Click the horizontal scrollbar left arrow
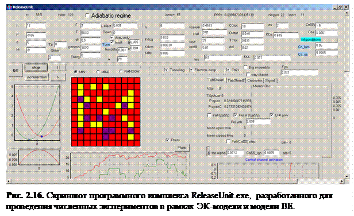 pos(9,181)
